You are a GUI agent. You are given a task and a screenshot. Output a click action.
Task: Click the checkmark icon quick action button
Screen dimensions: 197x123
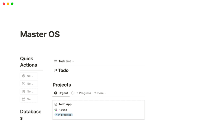point(24,76)
